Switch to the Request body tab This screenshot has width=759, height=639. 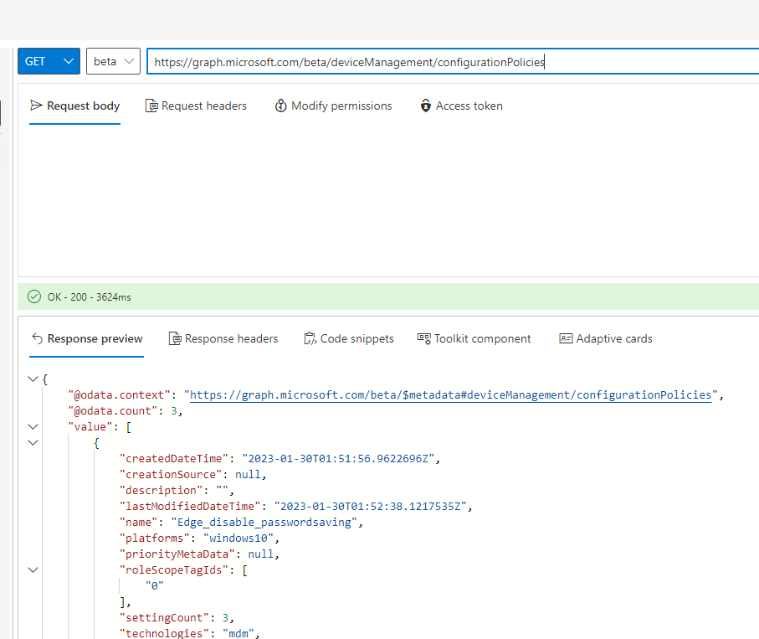tap(74, 106)
